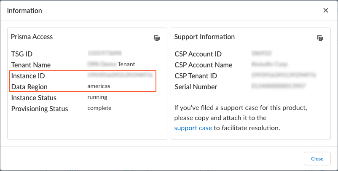Click the Prisma Access panel heading

click(x=32, y=37)
